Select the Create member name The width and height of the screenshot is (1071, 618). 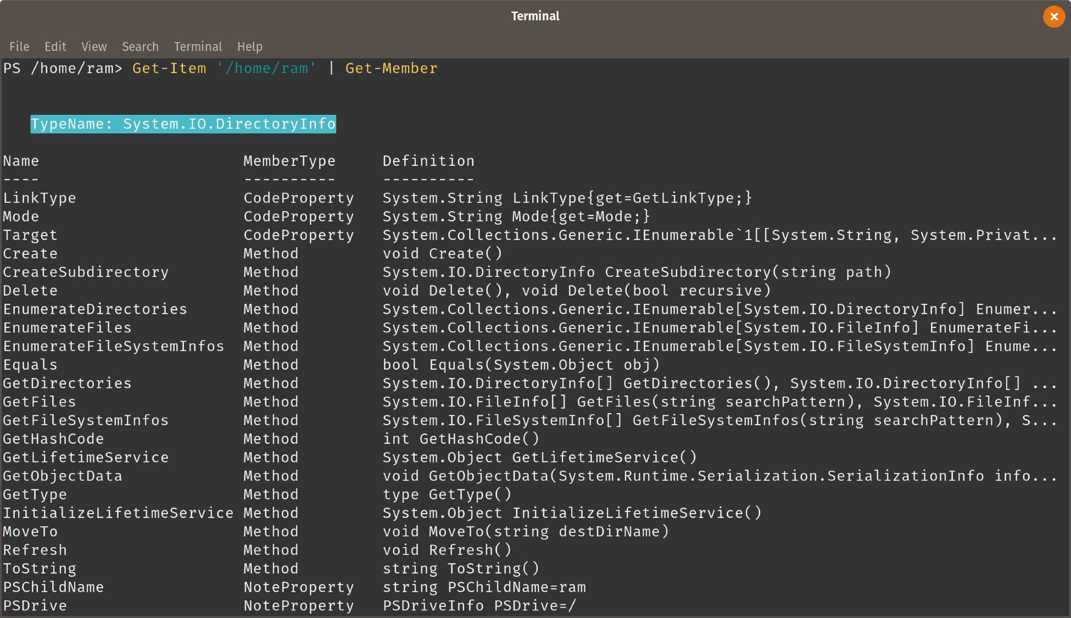tap(30, 254)
